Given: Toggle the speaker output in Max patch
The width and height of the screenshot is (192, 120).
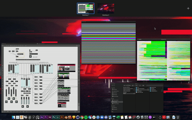Looking at the screenshot, I should pyautogui.click(x=30, y=56).
